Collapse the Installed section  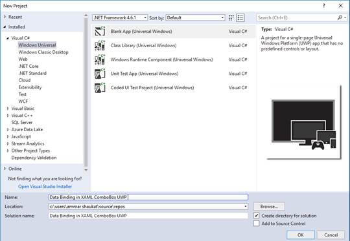5,27
